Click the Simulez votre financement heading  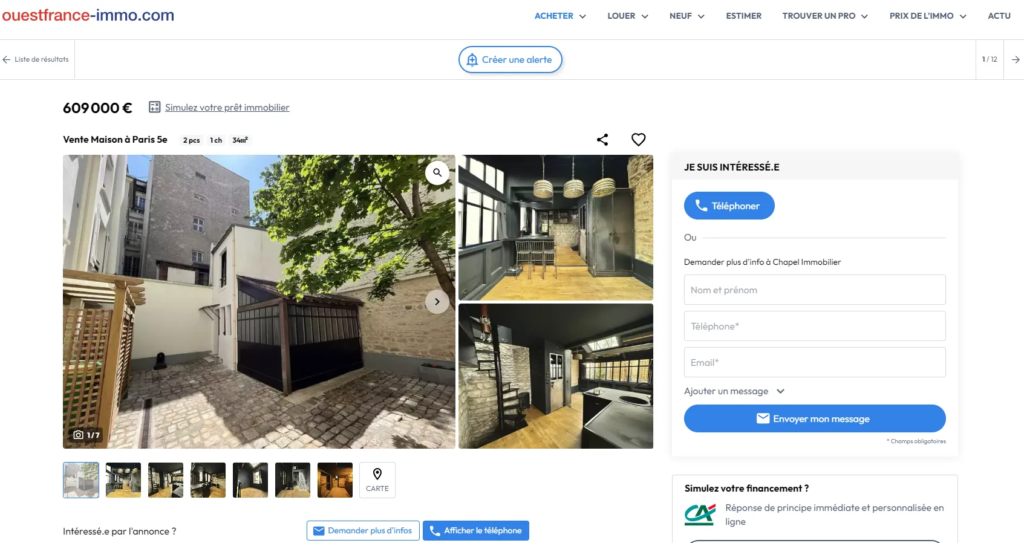pos(746,489)
